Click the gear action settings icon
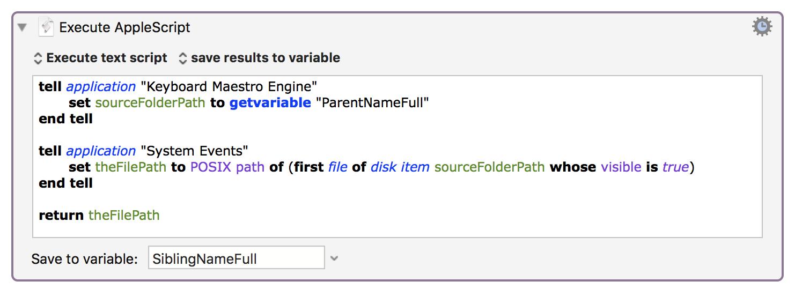This screenshot has width=795, height=296. [762, 26]
